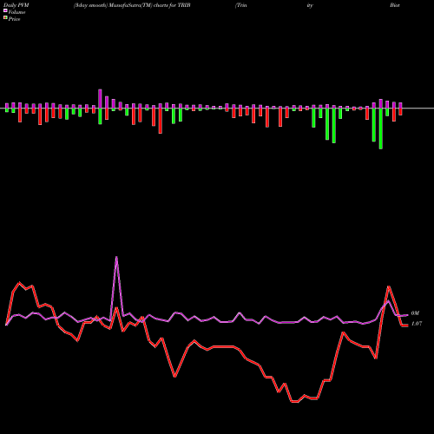
Task: Click the Volume legend color swatch
Action: [x=5, y=11]
